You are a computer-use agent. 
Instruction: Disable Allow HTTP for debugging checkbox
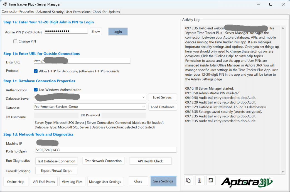pyautogui.click(x=36, y=71)
